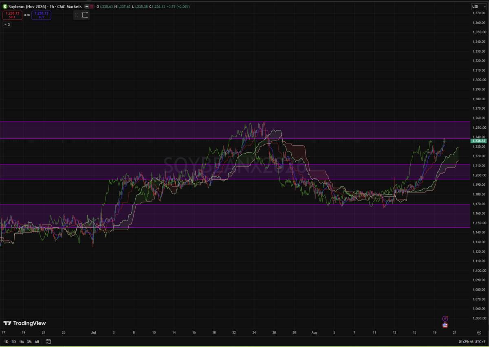Click the Aug label on time axis
Screen dimensions: 489x347
coord(314,332)
